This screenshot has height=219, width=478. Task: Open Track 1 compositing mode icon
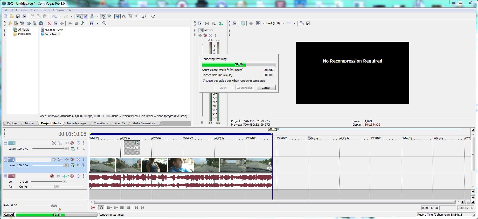73,149
